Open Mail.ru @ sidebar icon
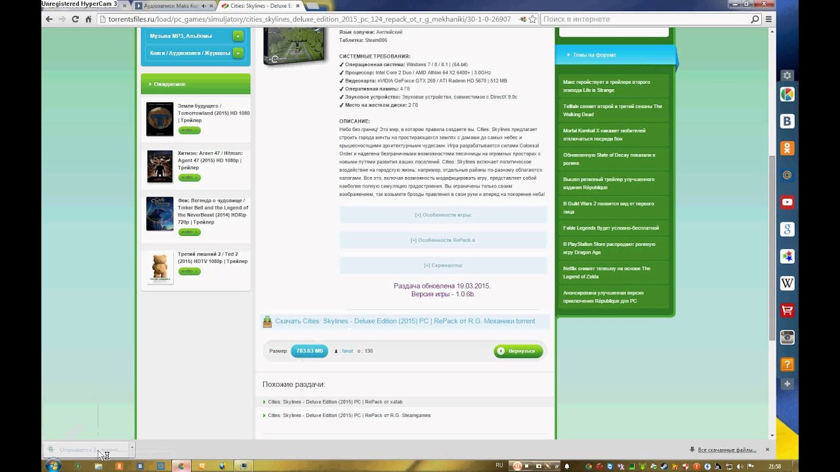This screenshot has width=840, height=472. pyautogui.click(x=787, y=175)
